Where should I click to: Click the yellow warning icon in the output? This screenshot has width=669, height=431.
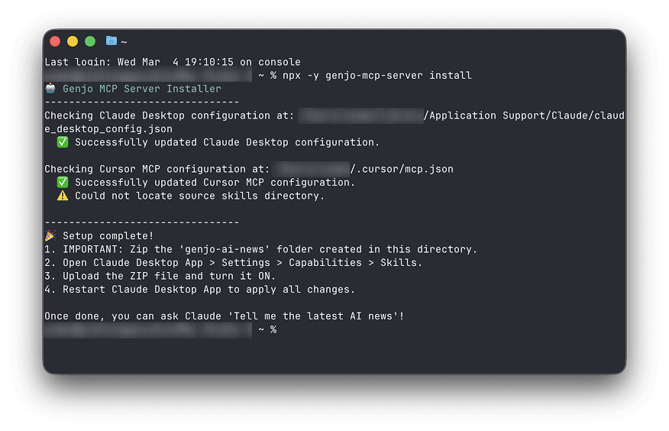point(63,196)
